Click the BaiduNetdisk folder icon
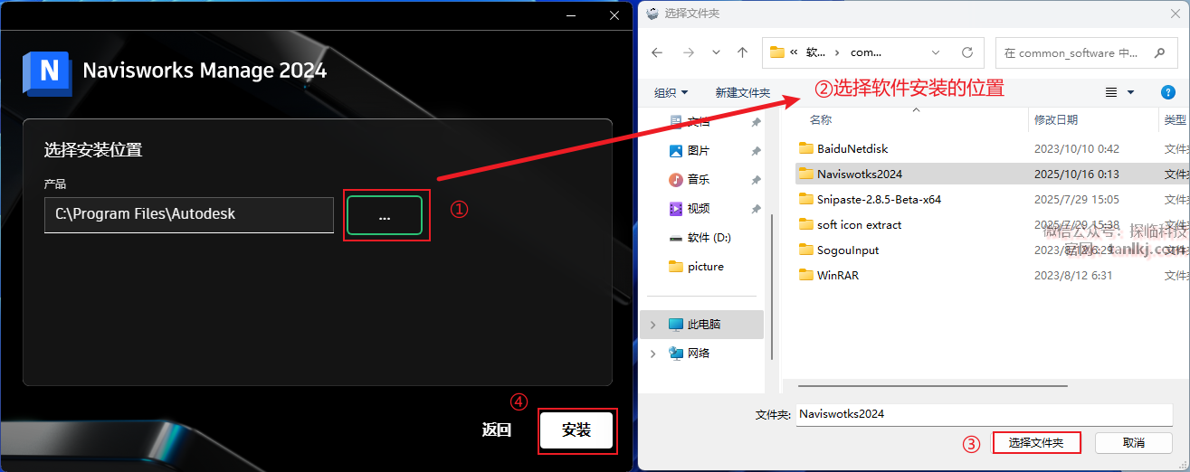The image size is (1190, 472). point(806,148)
